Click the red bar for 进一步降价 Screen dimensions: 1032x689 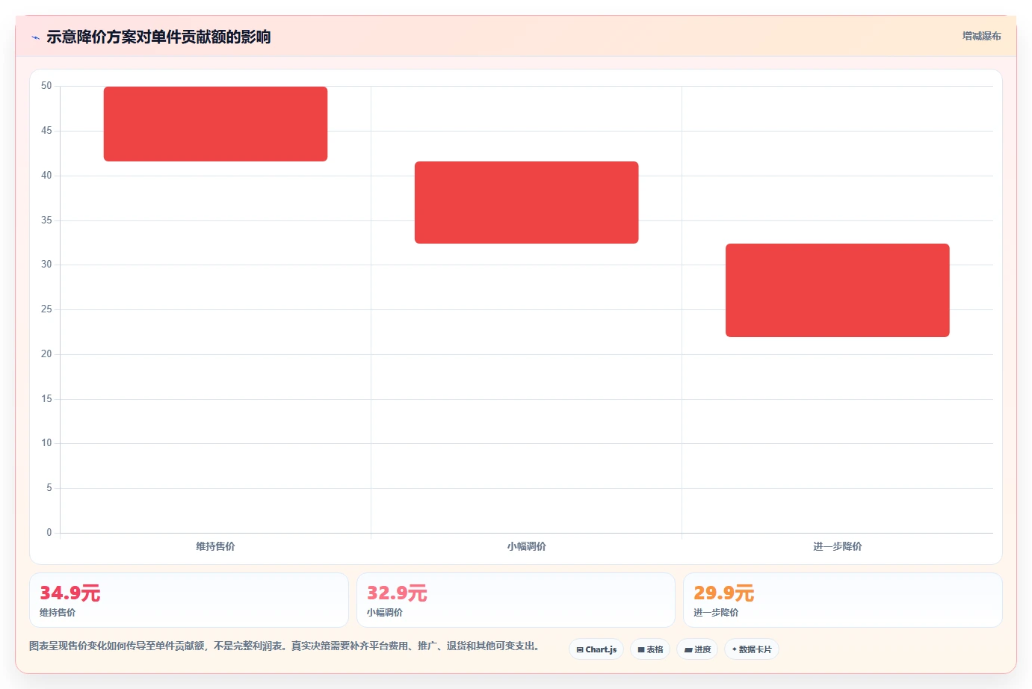(837, 290)
